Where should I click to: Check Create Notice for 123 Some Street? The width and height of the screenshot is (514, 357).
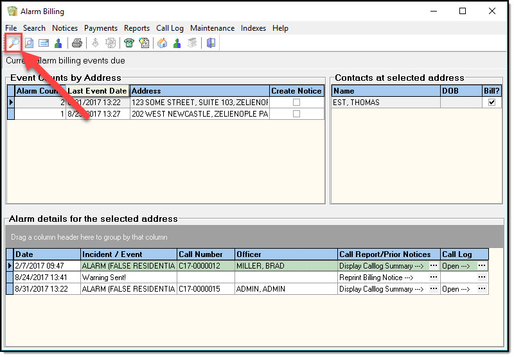point(296,103)
